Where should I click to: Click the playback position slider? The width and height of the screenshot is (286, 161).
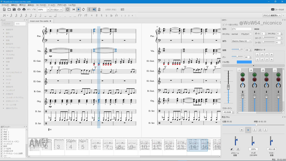[x=253, y=125]
